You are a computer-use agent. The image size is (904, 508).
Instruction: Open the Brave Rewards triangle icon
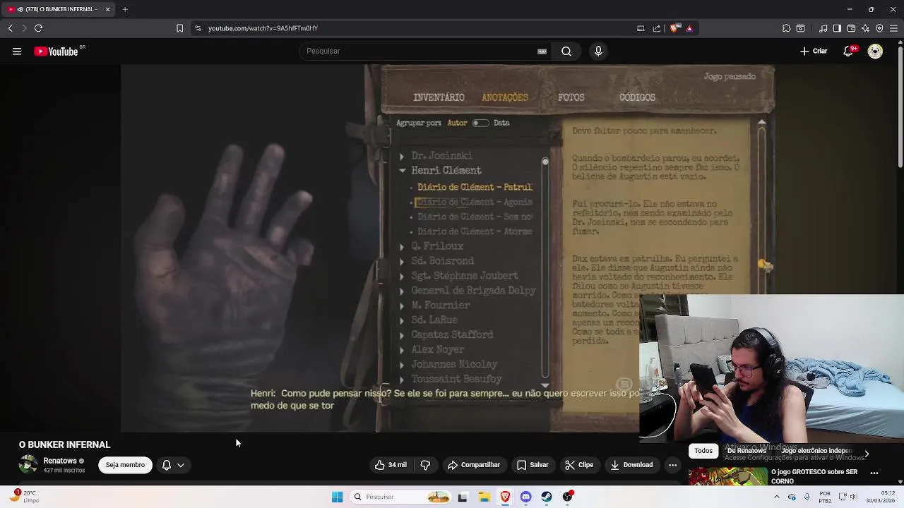689,28
